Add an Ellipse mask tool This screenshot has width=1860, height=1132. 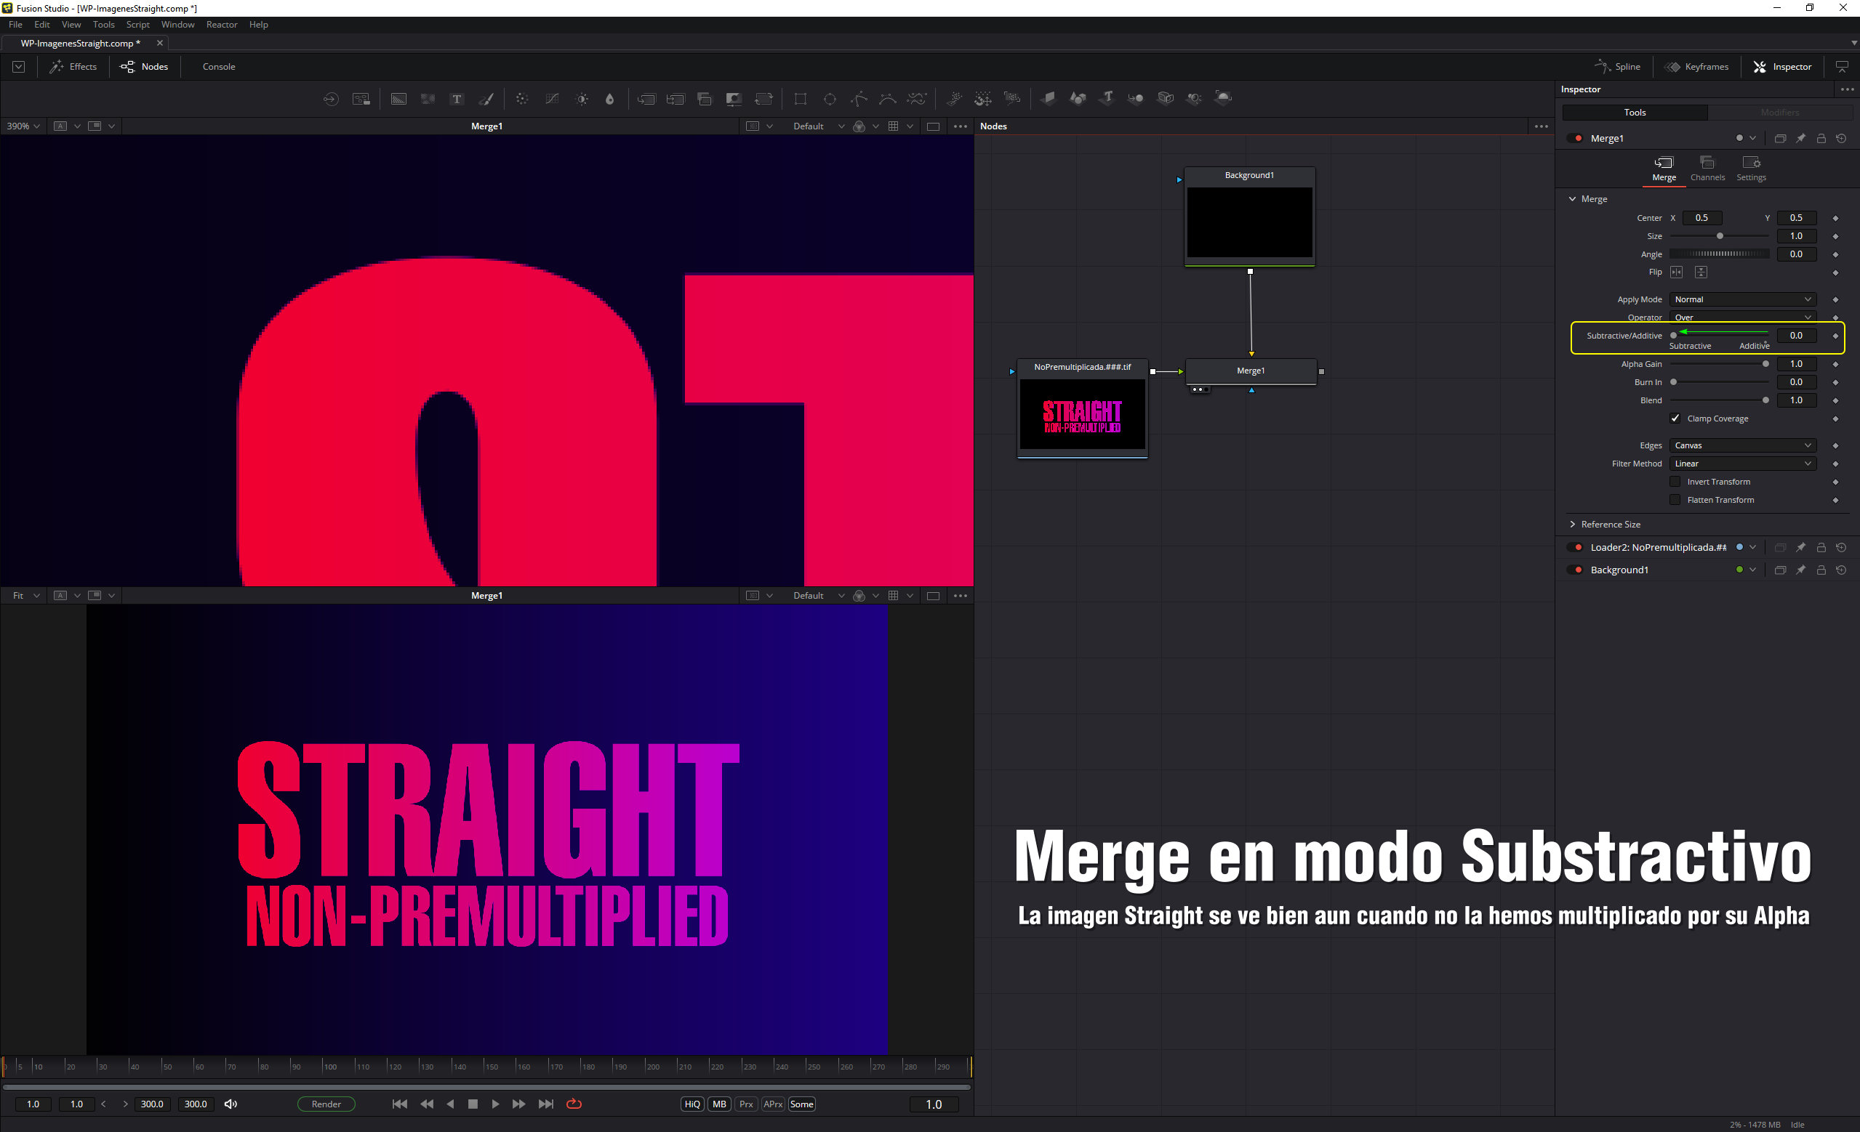coord(830,99)
